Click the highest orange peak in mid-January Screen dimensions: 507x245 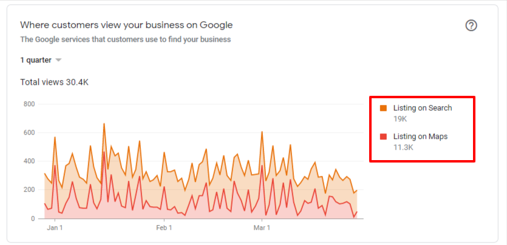click(x=104, y=124)
